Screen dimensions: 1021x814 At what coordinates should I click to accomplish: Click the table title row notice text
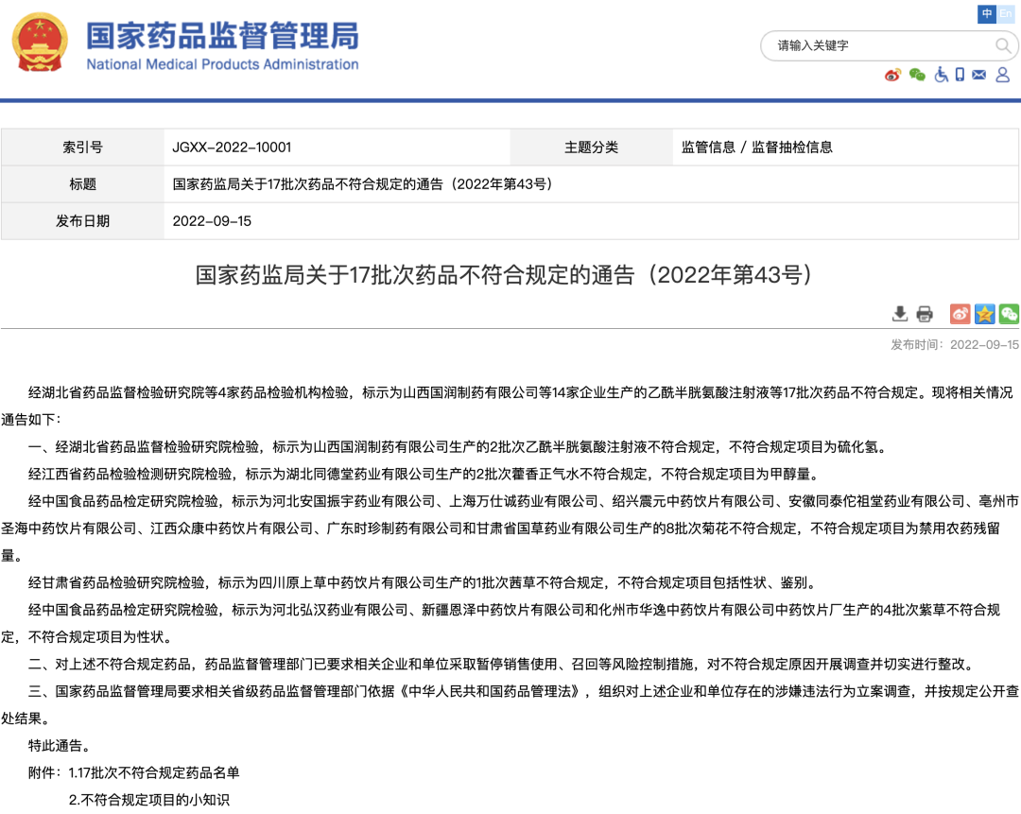click(363, 184)
